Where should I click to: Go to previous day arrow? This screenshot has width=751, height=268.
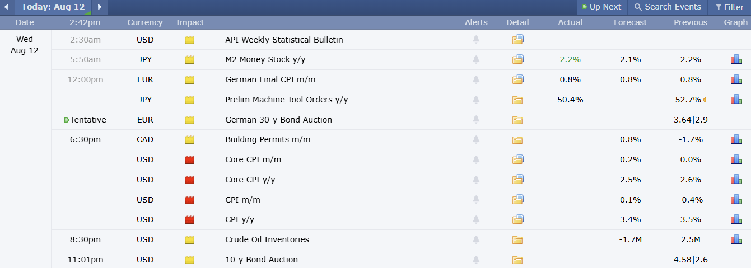(7, 7)
